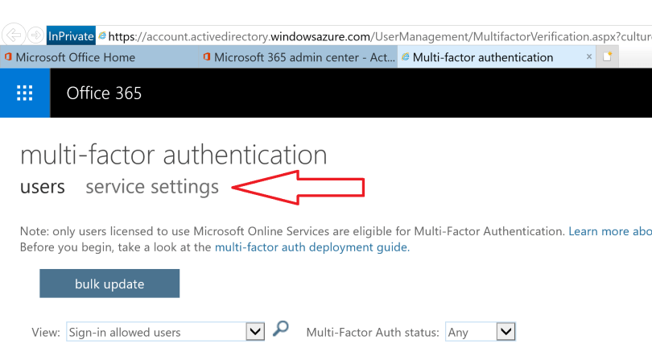Click the InPrivate badge in address bar

[x=71, y=36]
